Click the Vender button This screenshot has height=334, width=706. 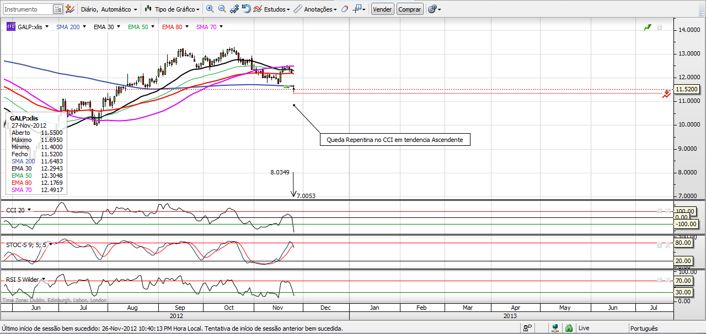click(x=382, y=9)
